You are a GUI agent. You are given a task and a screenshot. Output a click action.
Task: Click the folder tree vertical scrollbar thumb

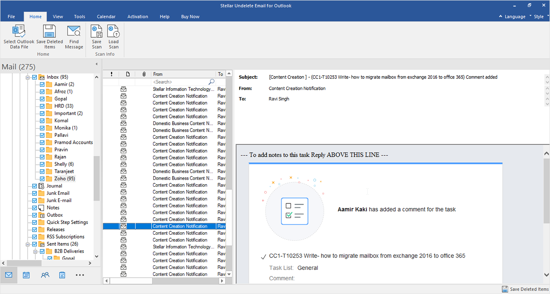click(96, 178)
